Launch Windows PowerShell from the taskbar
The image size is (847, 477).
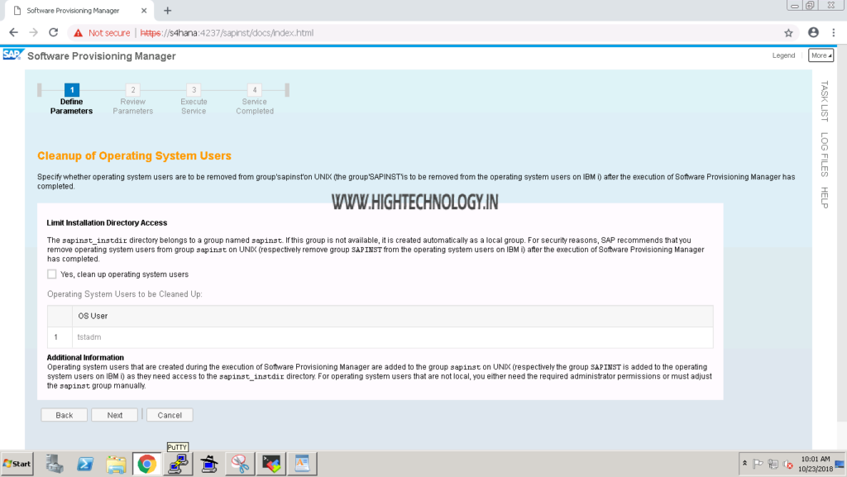[x=85, y=464]
